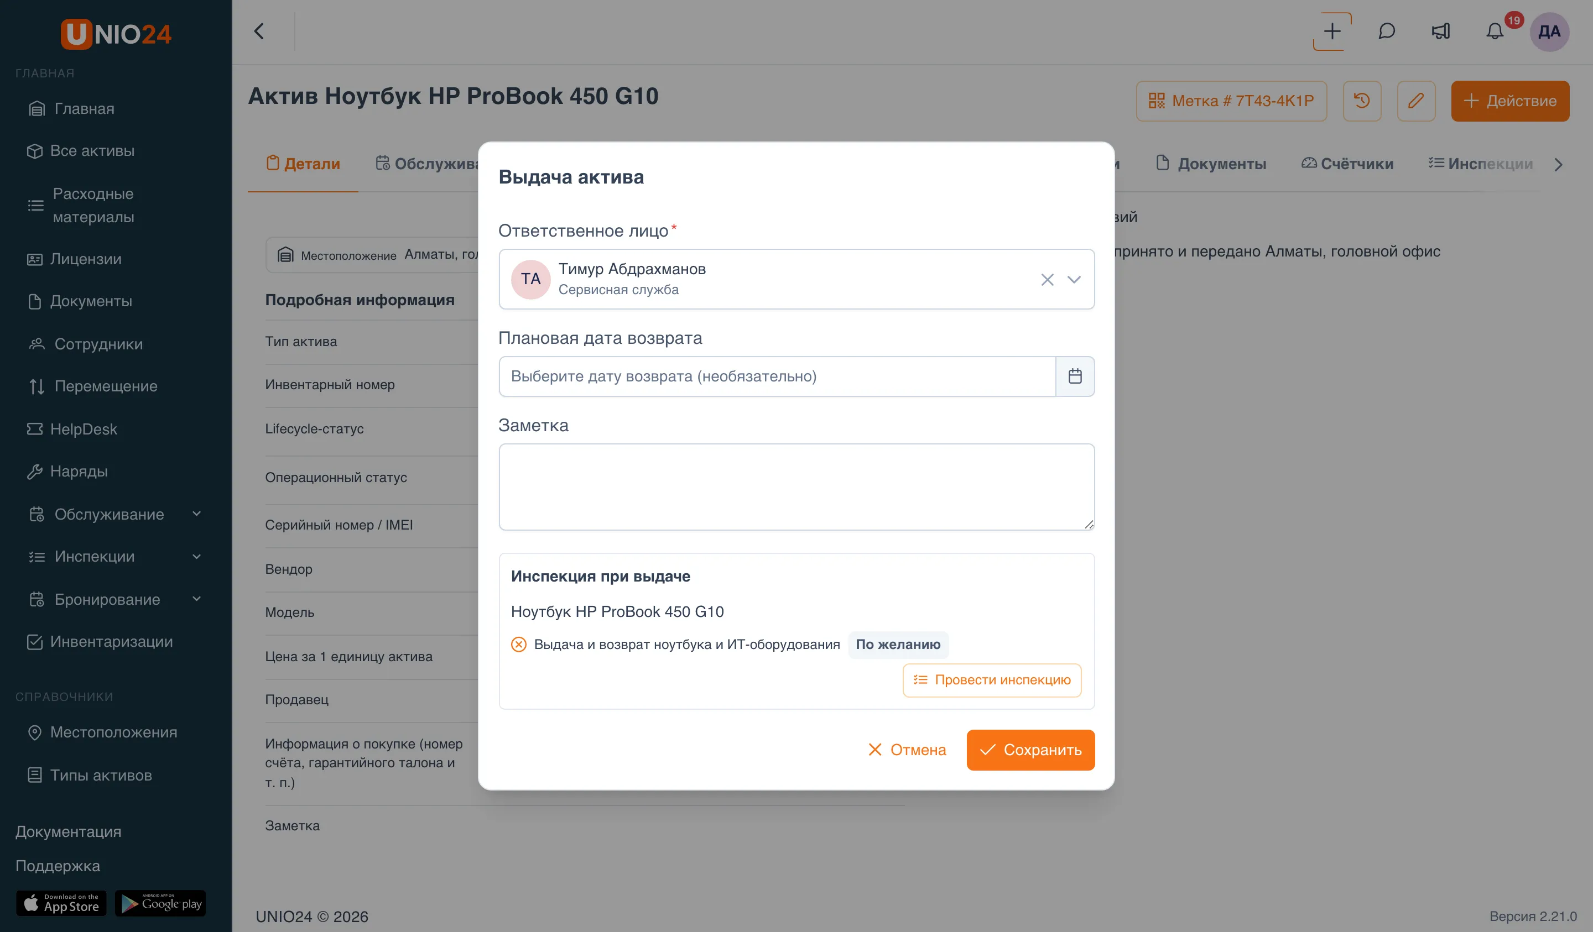Open HelpDesk in the sidebar
The height and width of the screenshot is (932, 1593).
point(72,429)
